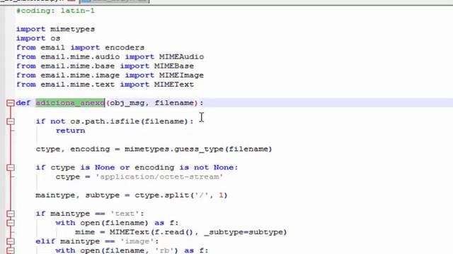
Task: Click 'MIMEAudio' in the import line
Action: 181,56
